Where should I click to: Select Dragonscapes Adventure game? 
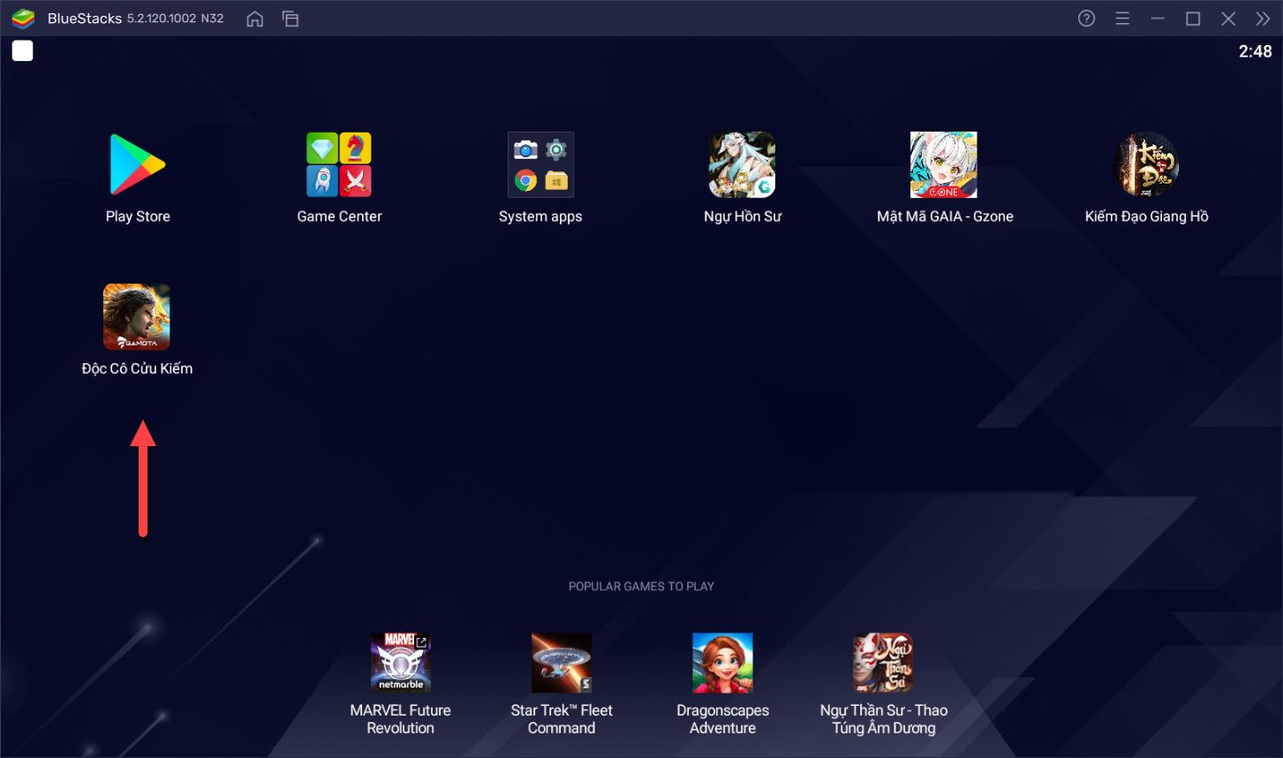click(722, 663)
